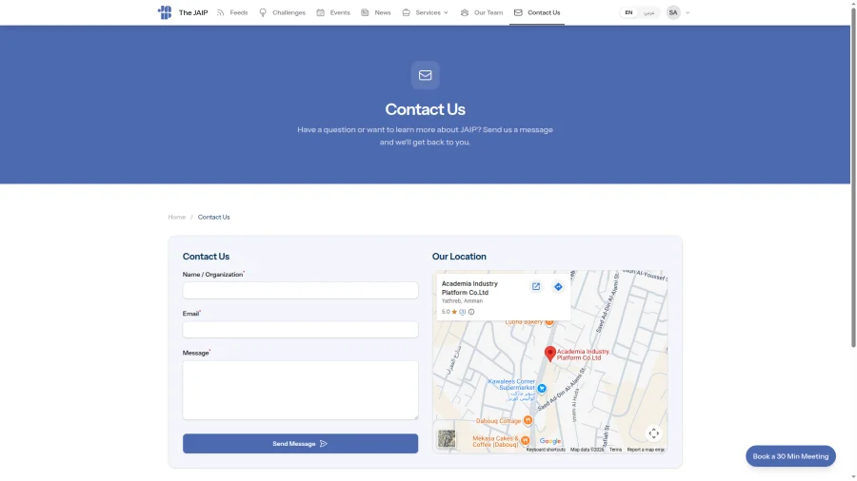The image size is (857, 481).
Task: Click the Events calendar icon
Action: 320,12
